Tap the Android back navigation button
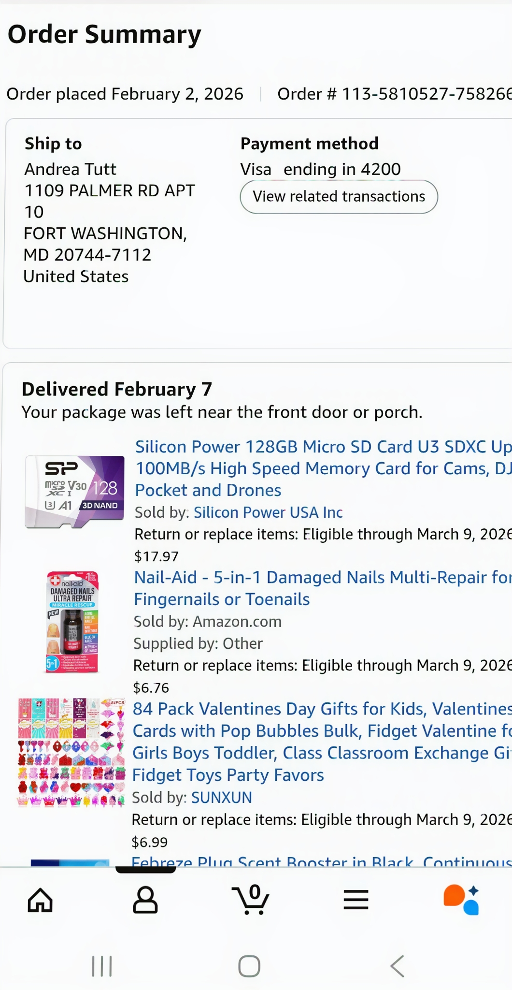The height and width of the screenshot is (990, 512). [x=397, y=966]
